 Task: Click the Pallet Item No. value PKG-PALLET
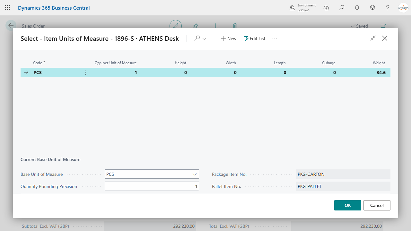point(343,186)
